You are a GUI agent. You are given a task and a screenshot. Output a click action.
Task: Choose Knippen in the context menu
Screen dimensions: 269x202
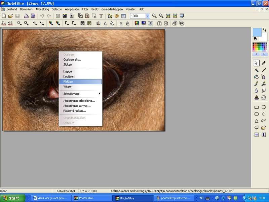click(80, 72)
